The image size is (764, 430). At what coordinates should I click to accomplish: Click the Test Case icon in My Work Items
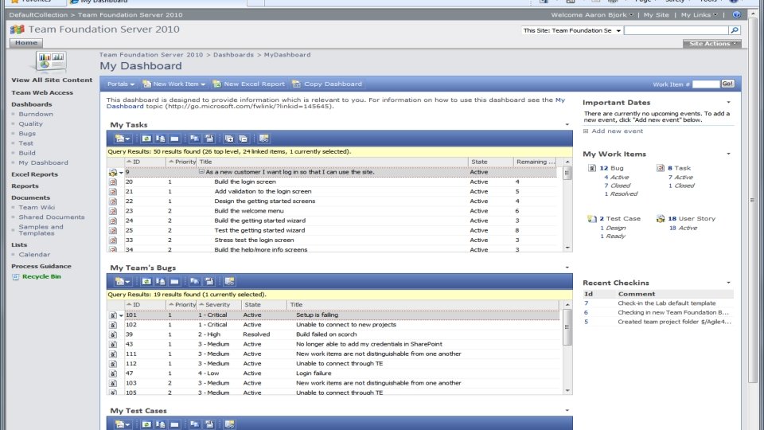click(592, 219)
